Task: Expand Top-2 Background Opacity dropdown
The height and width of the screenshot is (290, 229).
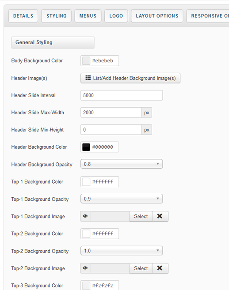Action: (122, 251)
